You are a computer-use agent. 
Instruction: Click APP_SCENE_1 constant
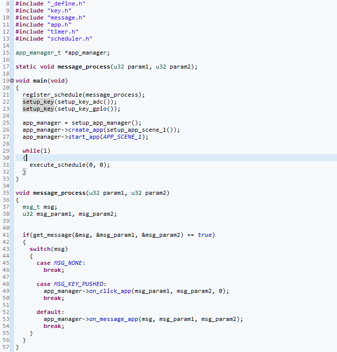tap(122, 137)
